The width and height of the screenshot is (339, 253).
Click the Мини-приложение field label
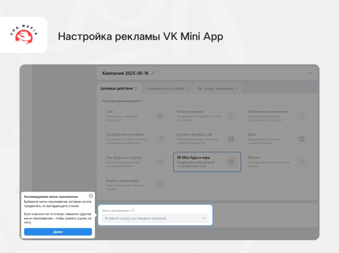click(x=115, y=211)
